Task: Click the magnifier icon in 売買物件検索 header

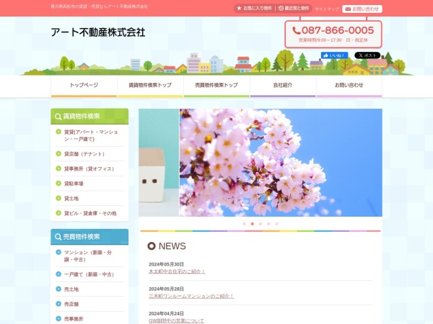Action: (58, 237)
